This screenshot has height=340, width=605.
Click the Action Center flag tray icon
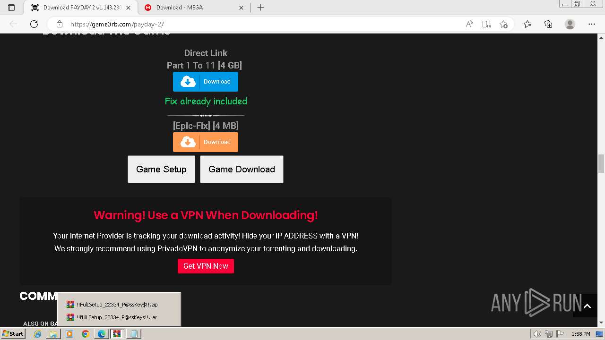click(560, 334)
